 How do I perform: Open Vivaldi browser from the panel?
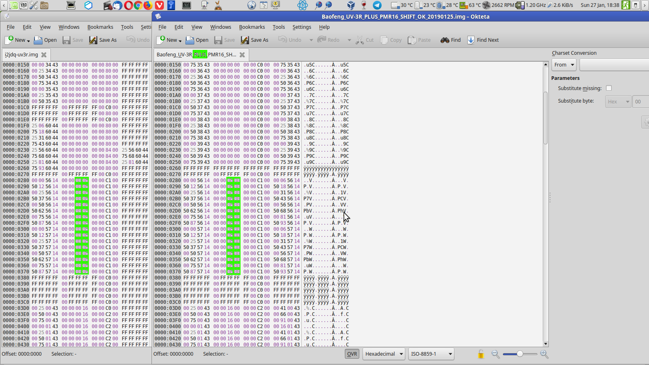tap(159, 5)
